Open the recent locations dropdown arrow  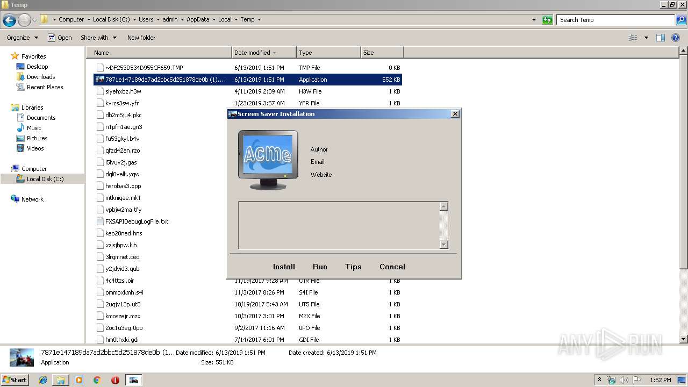coord(34,20)
